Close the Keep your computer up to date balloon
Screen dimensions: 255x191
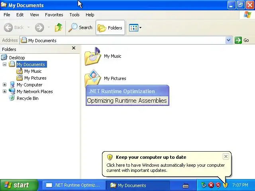pyautogui.click(x=226, y=156)
